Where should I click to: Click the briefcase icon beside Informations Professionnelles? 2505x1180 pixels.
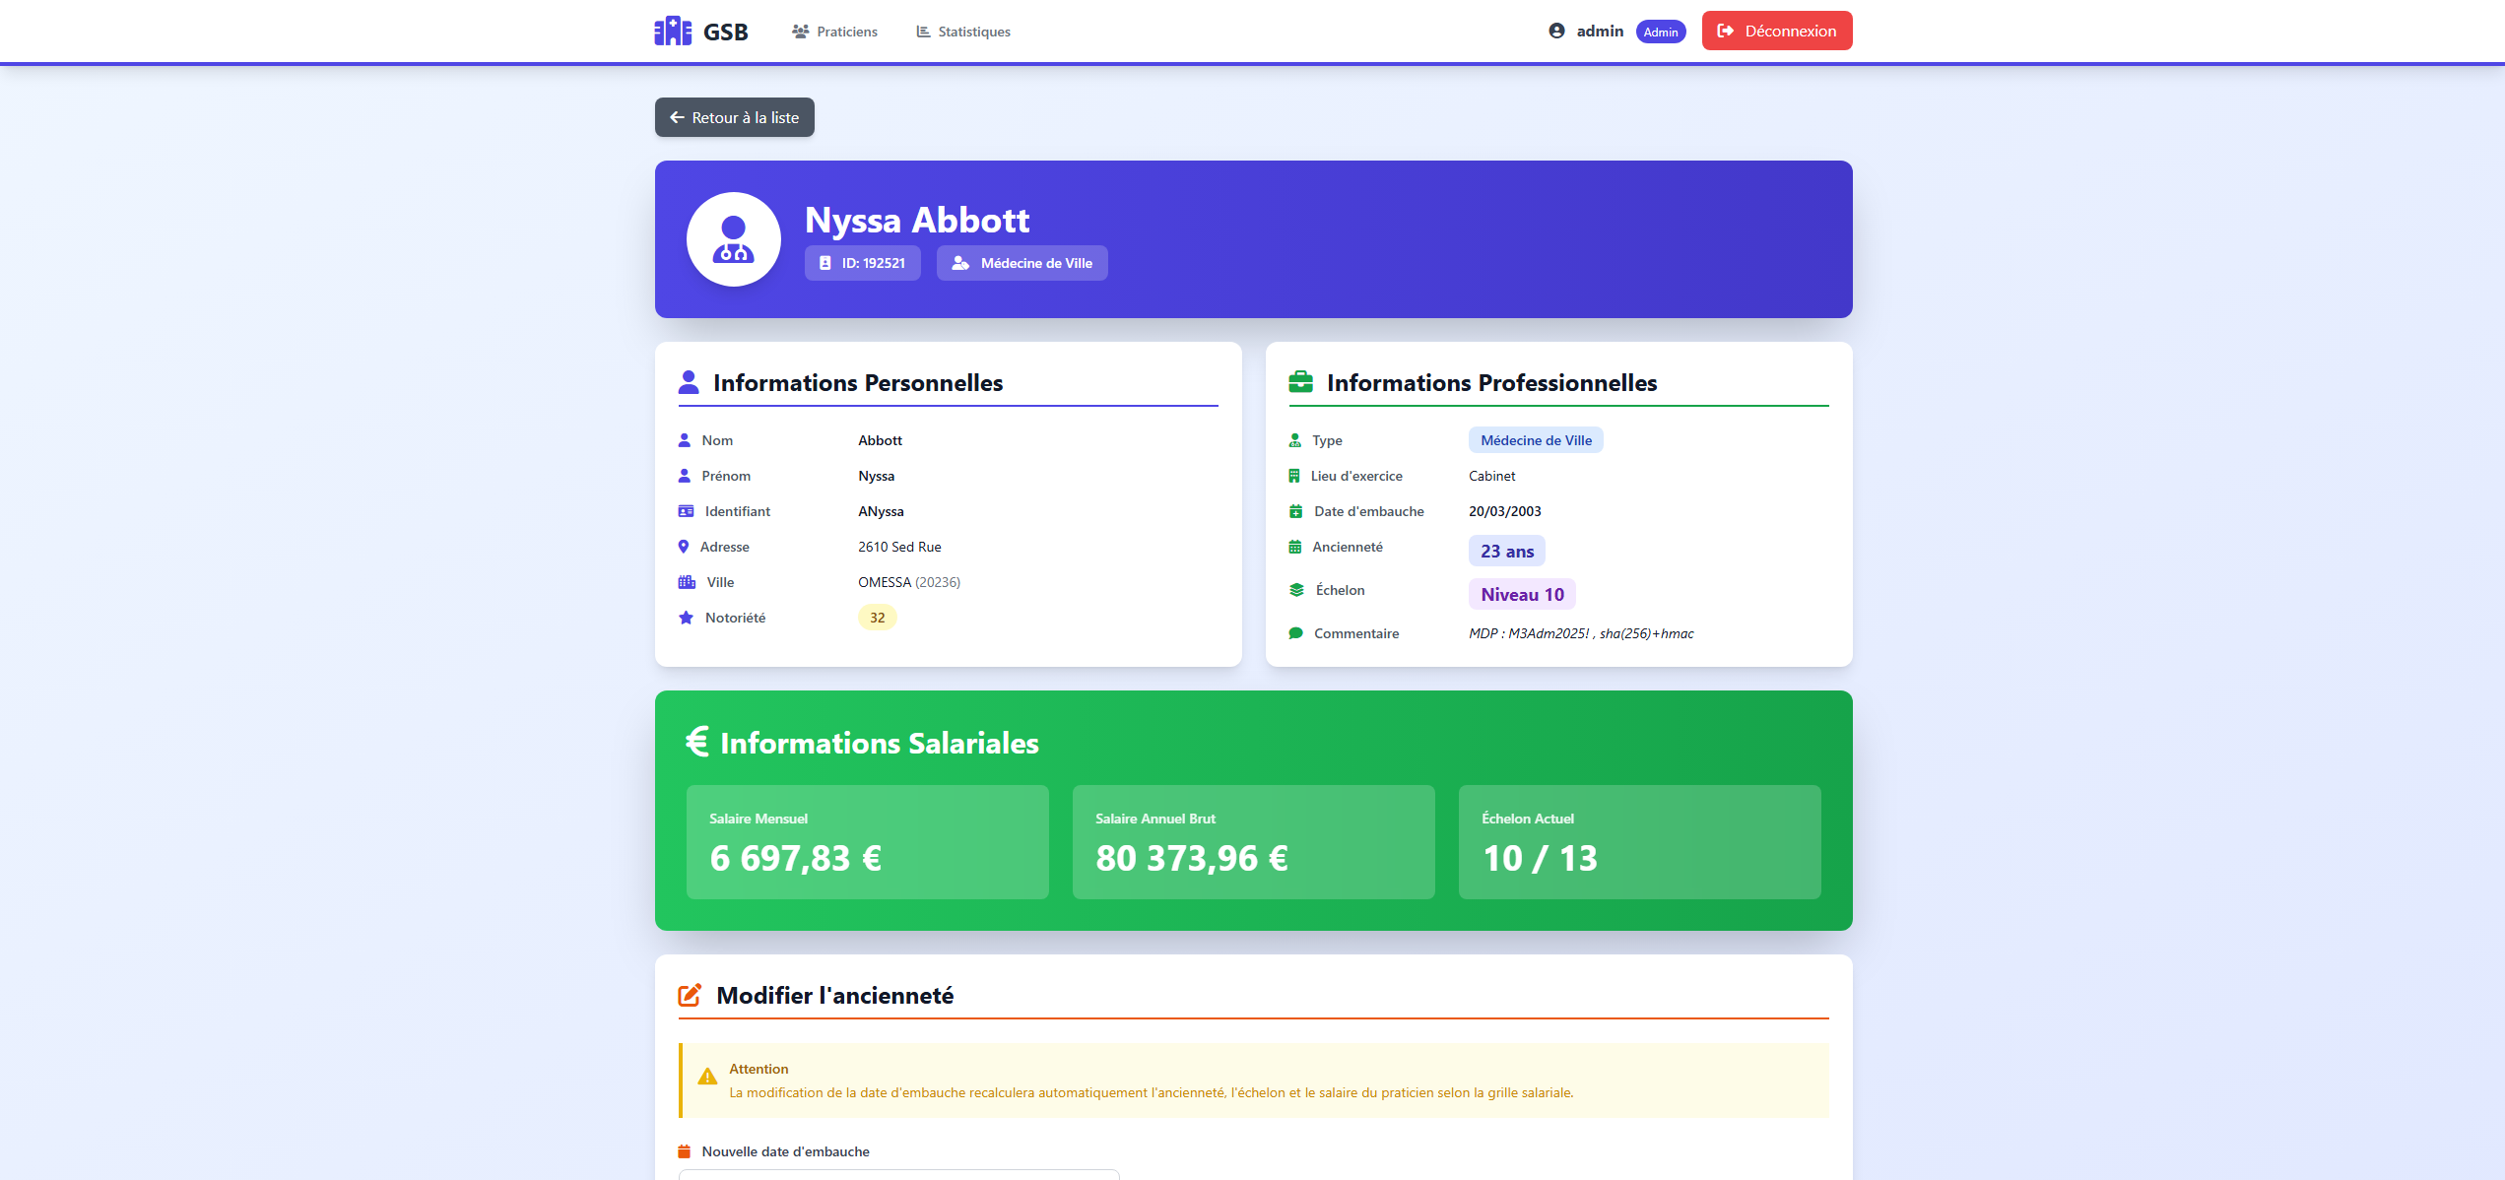[x=1300, y=382]
